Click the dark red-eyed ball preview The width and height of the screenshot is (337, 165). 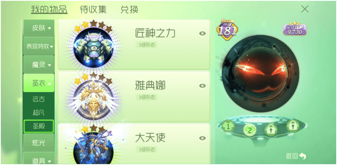pos(260,74)
